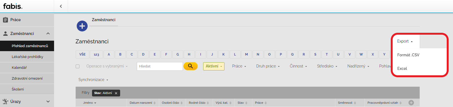Click the yellow magnifier search button
This screenshot has height=107, width=453.
coord(190,66)
